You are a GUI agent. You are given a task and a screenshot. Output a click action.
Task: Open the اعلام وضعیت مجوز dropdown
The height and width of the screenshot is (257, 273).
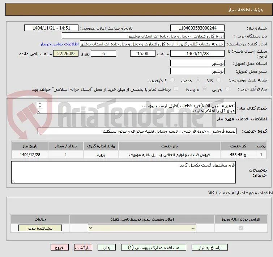tap(142, 228)
